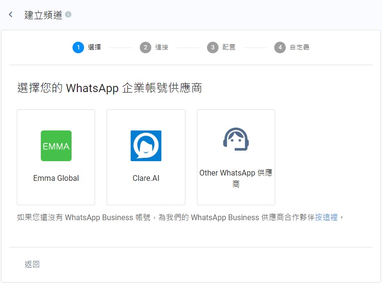The image size is (390, 283).
Task: Pick the Other WhatsApp 供應商 label
Action: (x=236, y=178)
